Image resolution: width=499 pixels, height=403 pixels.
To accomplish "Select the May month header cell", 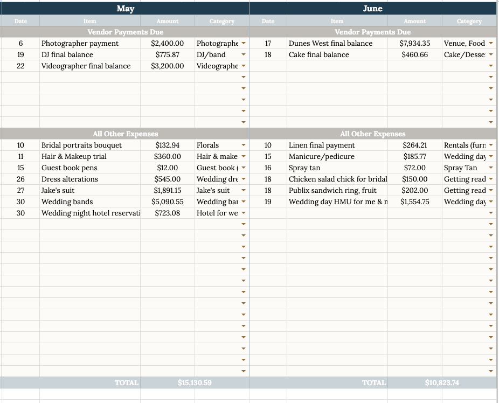I will (x=126, y=9).
